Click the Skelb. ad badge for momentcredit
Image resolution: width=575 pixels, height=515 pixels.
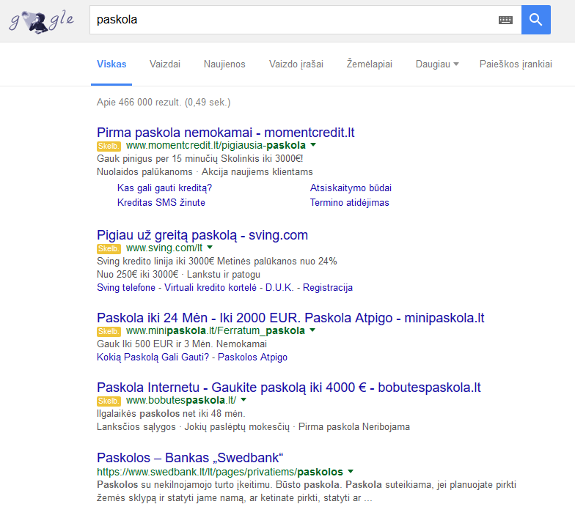pos(109,147)
